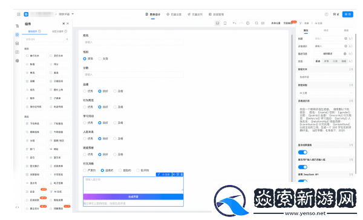
Task: Open the 样式 tab in properties panel
Action: coord(326,31)
